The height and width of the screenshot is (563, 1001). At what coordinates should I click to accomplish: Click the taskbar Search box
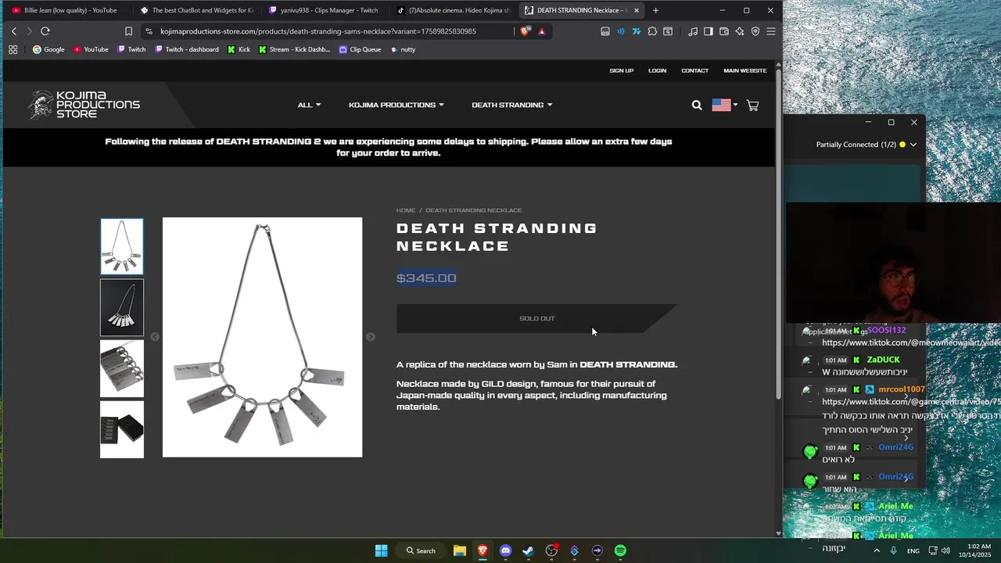[421, 550]
